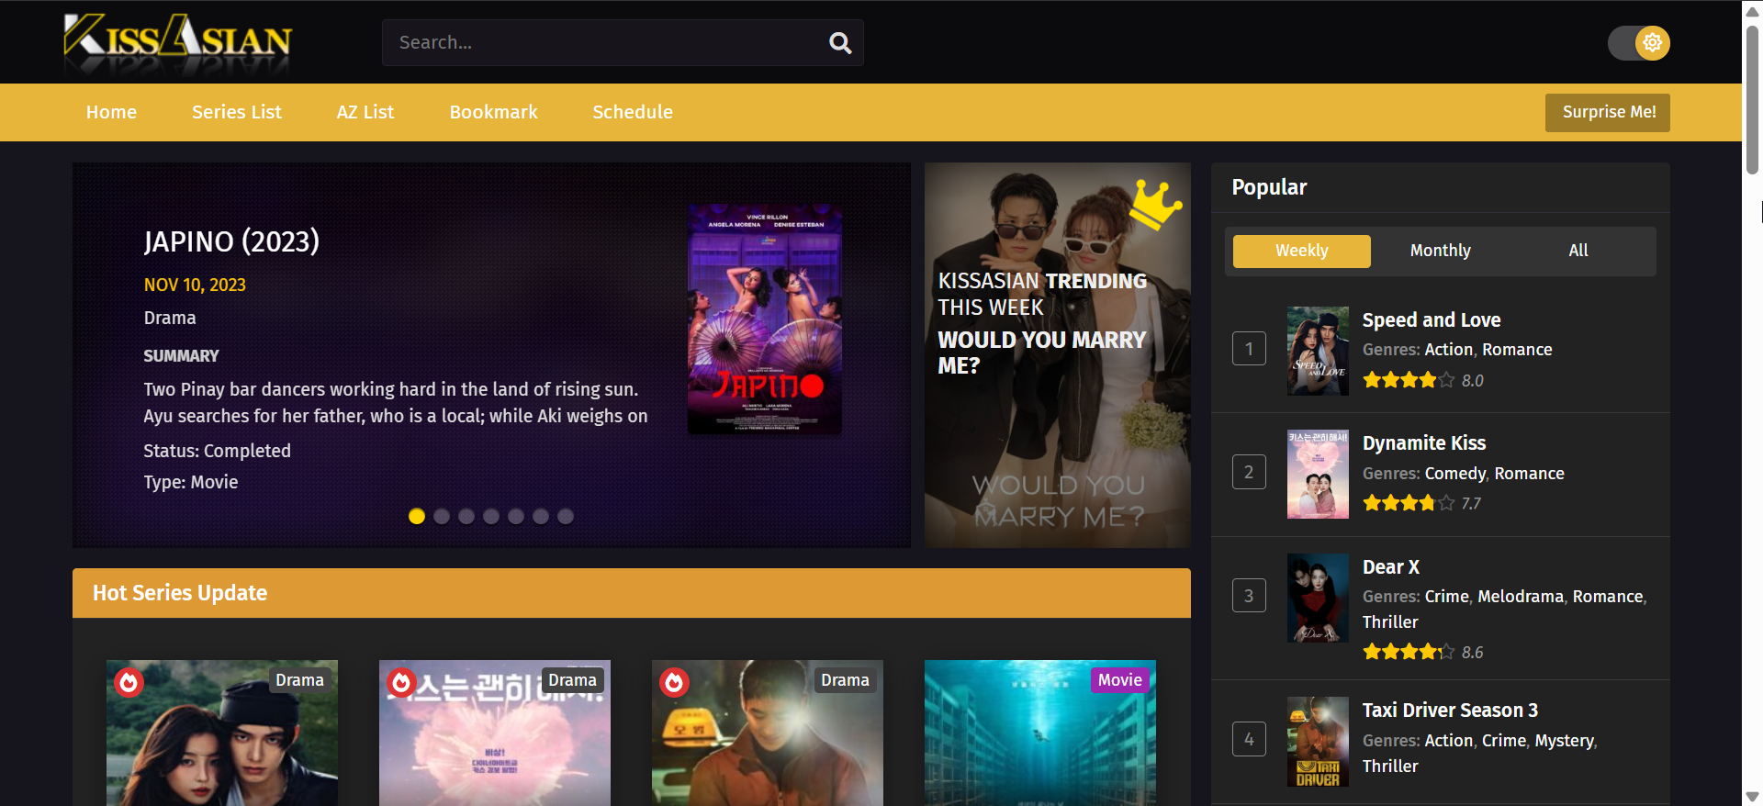Click the 'Status: Completed' text
Viewport: 1763px width, 806px height.
coord(217,451)
